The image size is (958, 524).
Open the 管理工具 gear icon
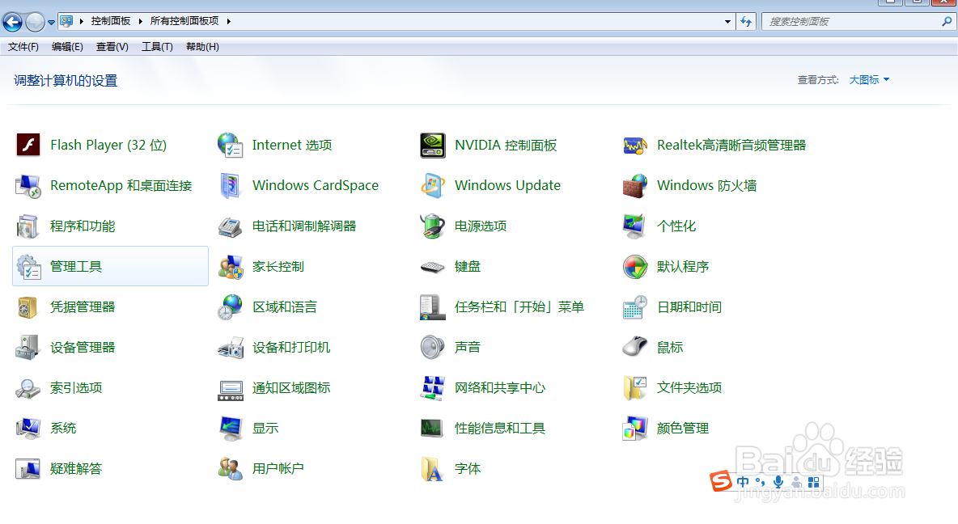(28, 267)
